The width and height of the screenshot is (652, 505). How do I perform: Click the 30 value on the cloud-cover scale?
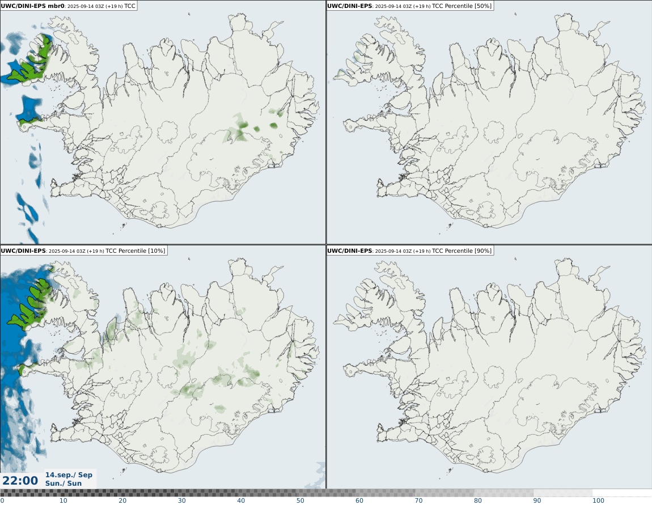pos(182,500)
